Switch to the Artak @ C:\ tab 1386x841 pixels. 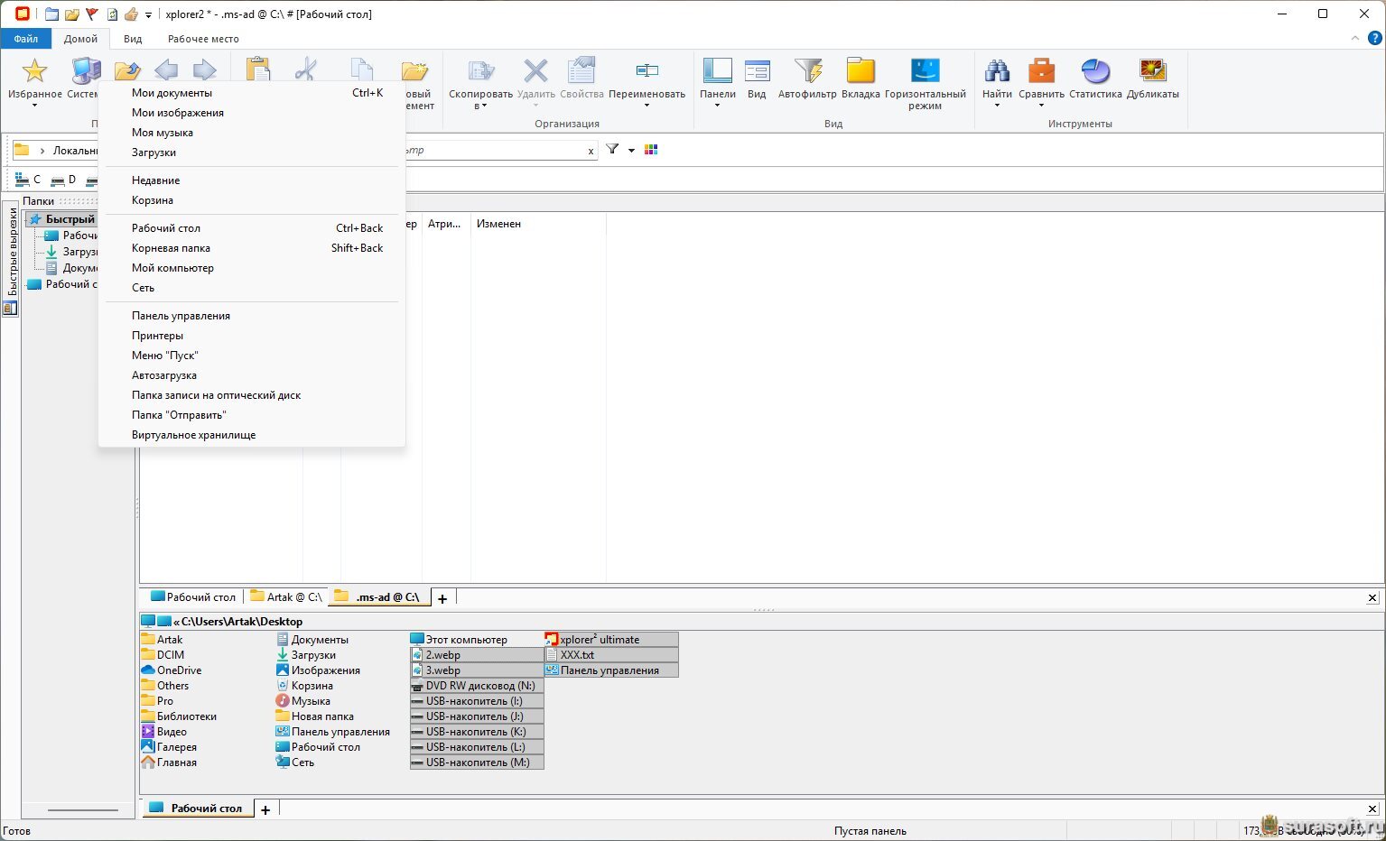(285, 597)
